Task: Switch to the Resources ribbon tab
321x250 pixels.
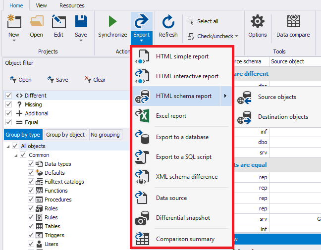Action: coord(72,5)
